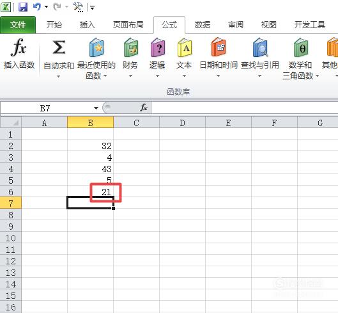
Task: Open Customize Quick Access Toolbar dropdown
Action: pyautogui.click(x=92, y=8)
